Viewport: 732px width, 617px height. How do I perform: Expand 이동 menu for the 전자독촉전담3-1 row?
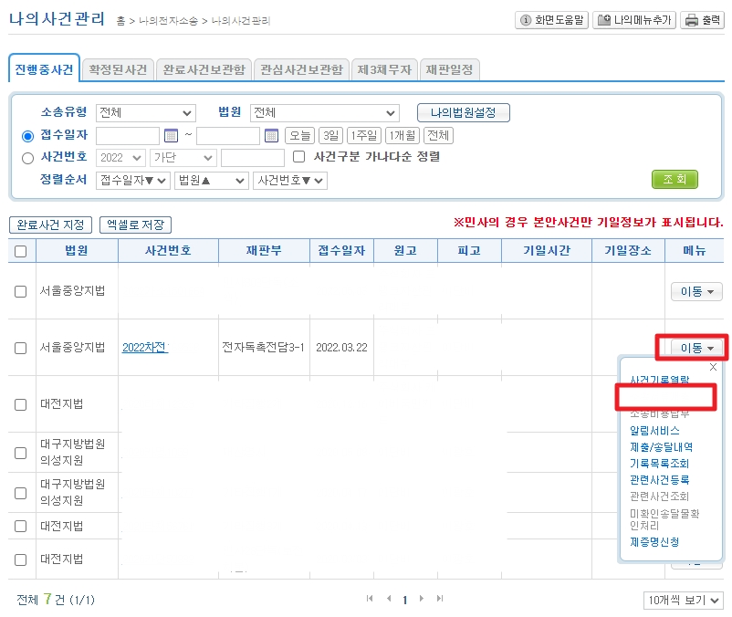click(x=696, y=348)
